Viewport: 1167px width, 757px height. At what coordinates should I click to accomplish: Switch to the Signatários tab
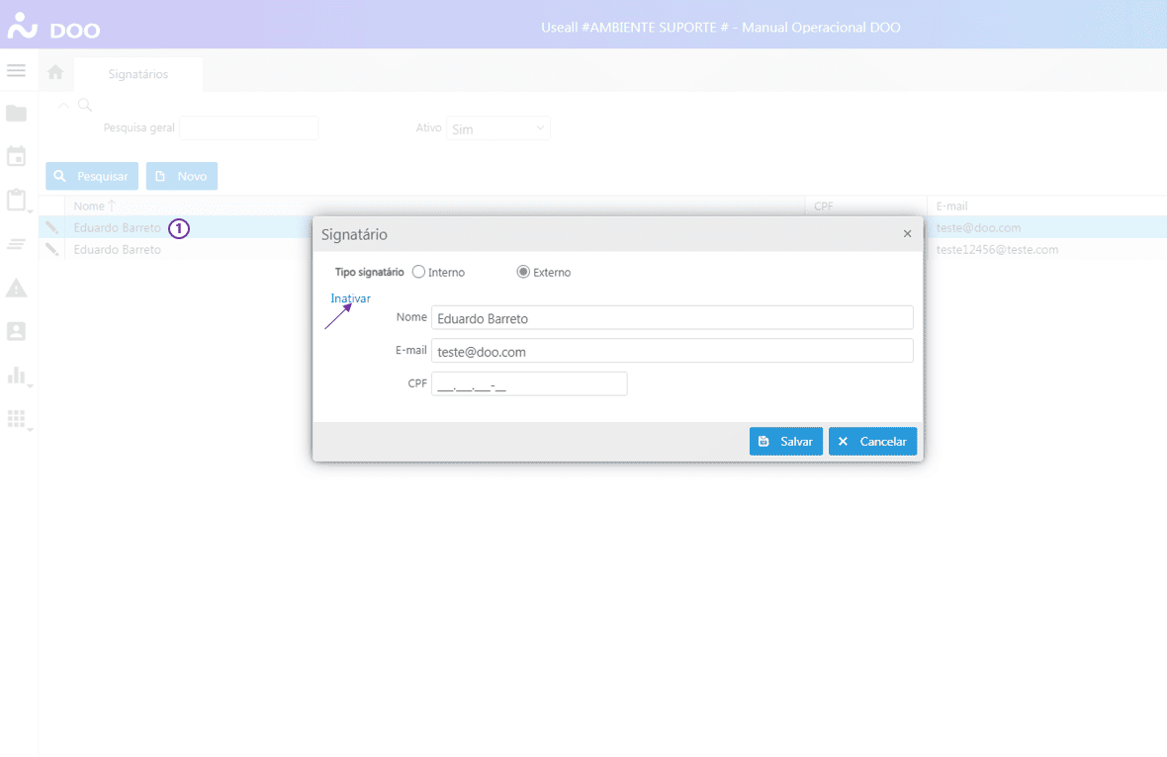pyautogui.click(x=138, y=74)
